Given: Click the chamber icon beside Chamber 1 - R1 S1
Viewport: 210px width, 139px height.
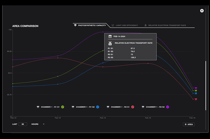Looking at the screenshot, I should click(38, 107).
